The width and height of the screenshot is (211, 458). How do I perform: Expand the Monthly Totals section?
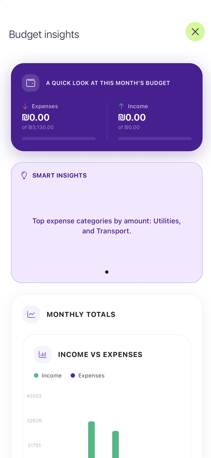81,314
